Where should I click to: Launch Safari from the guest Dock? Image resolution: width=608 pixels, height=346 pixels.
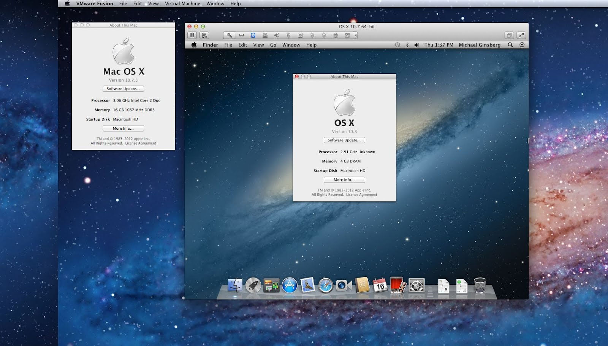pyautogui.click(x=326, y=286)
